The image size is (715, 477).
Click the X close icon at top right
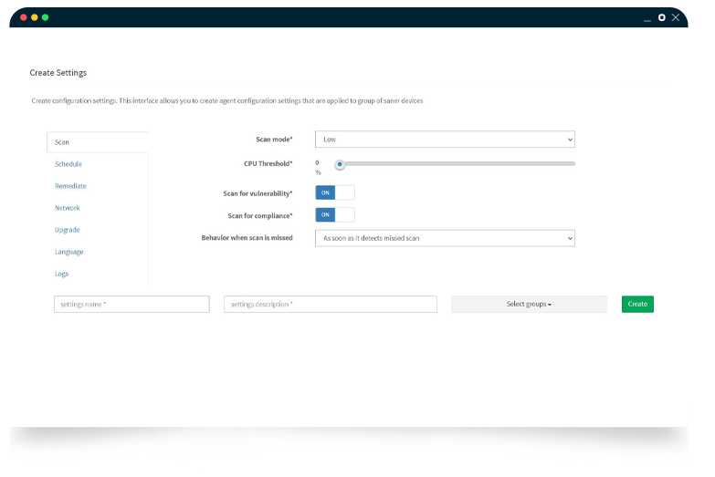[x=676, y=17]
